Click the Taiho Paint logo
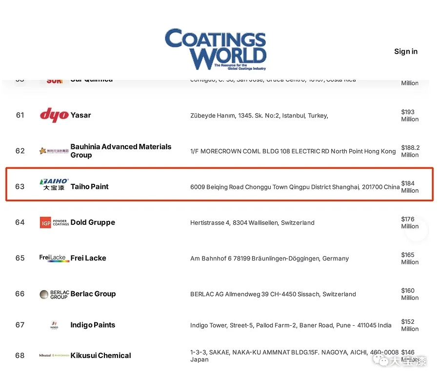439x377 pixels. [54, 184]
